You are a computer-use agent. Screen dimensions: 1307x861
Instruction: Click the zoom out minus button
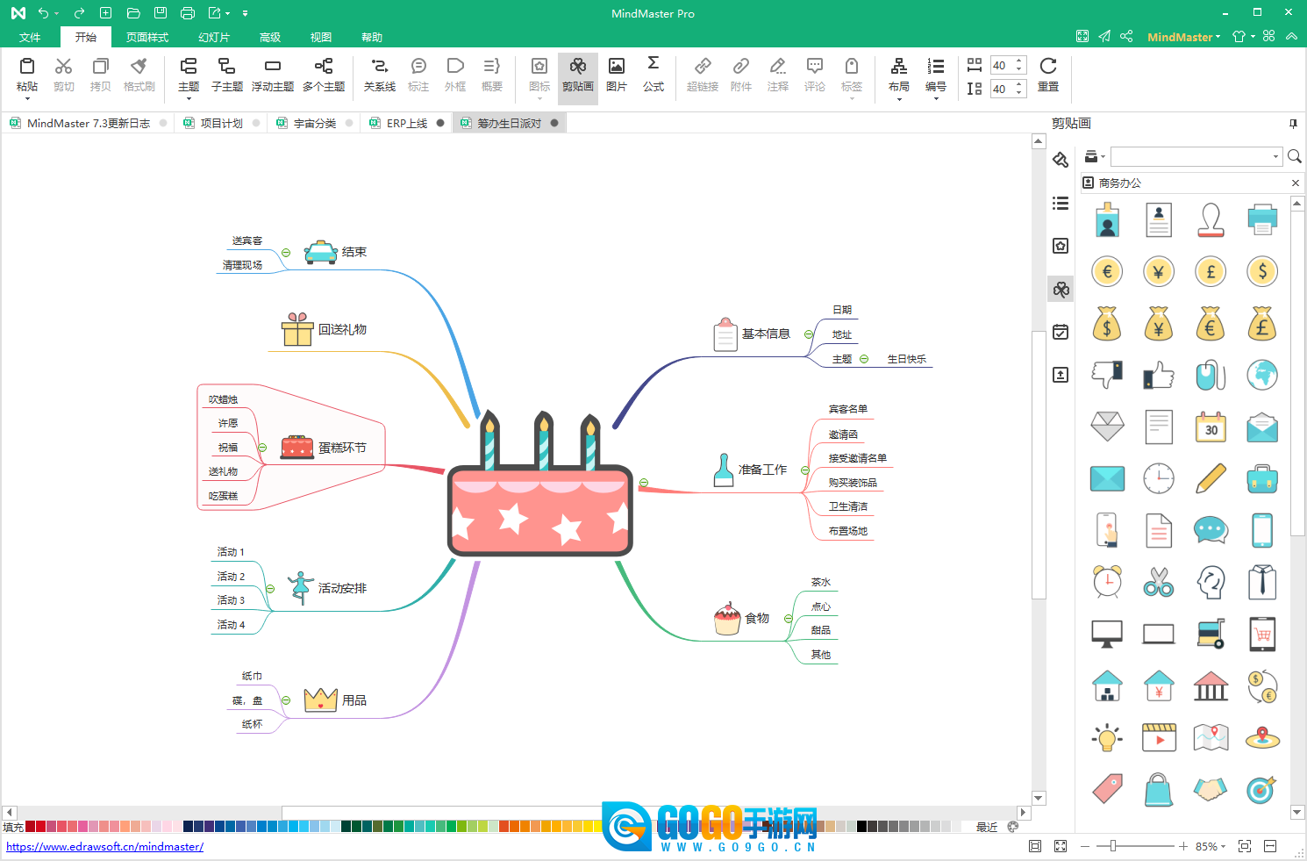pyautogui.click(x=1085, y=846)
